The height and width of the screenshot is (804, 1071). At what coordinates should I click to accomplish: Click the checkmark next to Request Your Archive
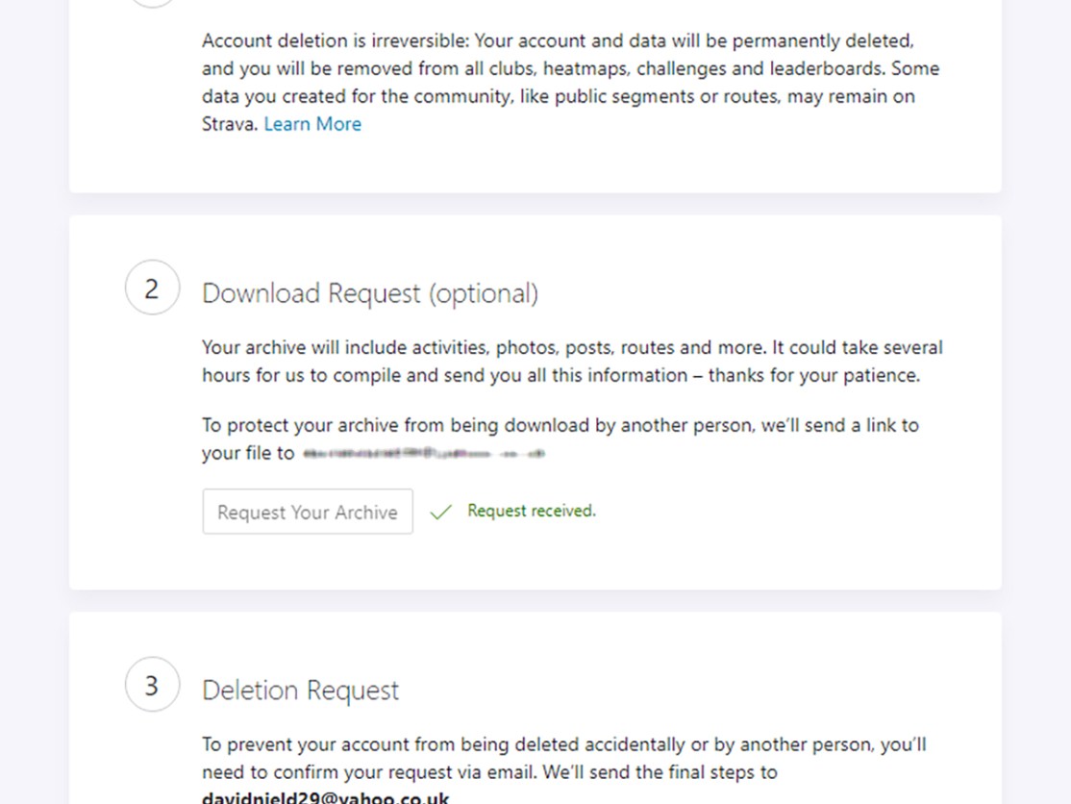coord(439,511)
